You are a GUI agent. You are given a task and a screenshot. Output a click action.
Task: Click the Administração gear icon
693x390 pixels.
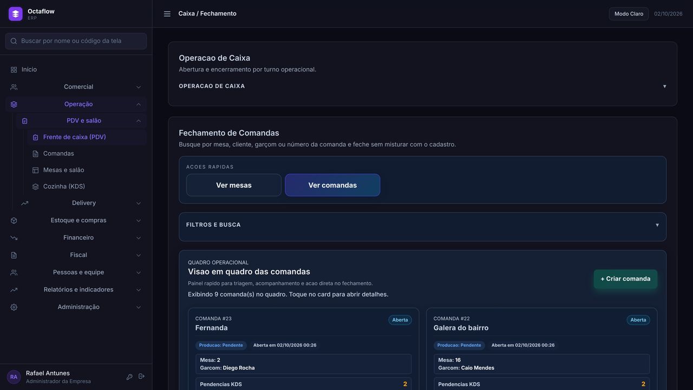point(14,307)
